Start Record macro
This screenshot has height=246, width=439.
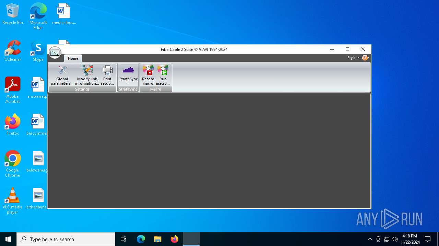click(x=148, y=75)
